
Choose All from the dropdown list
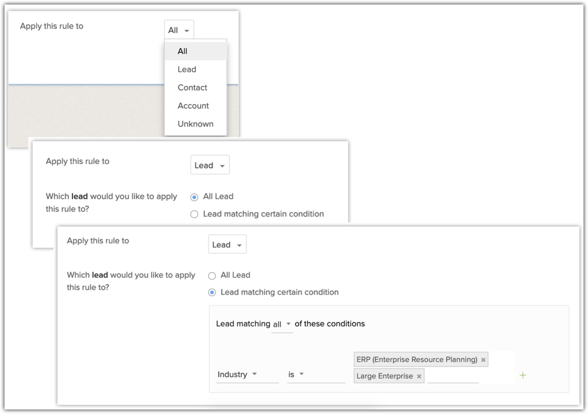182,51
